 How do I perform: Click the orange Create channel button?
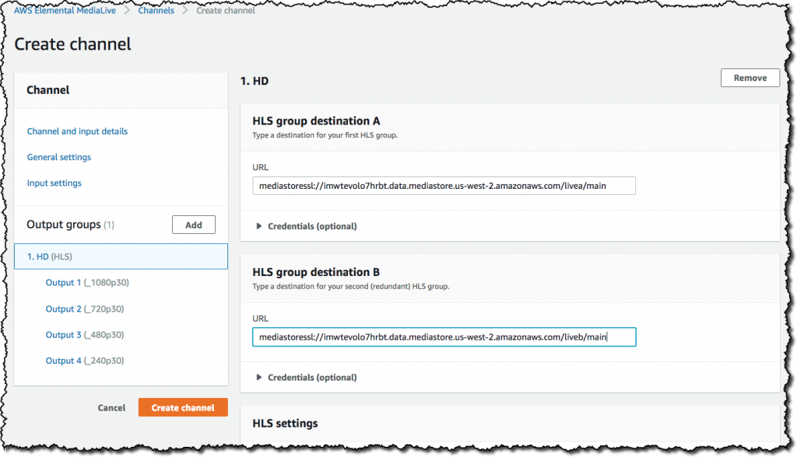pos(183,406)
